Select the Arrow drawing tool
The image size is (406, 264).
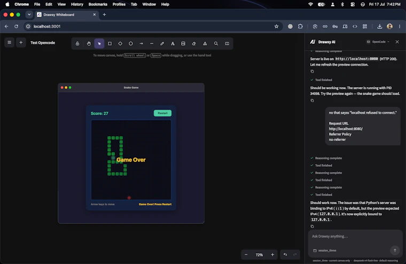(x=142, y=43)
